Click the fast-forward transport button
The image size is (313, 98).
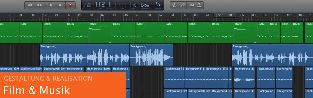click(x=40, y=5)
